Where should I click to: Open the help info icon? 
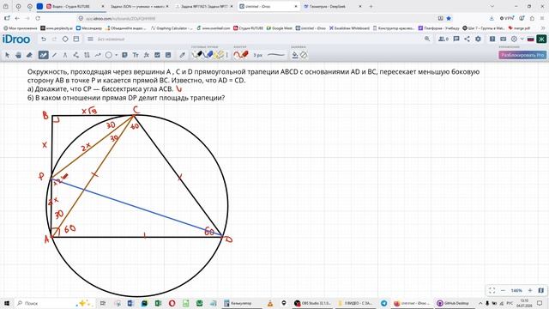[x=492, y=39]
